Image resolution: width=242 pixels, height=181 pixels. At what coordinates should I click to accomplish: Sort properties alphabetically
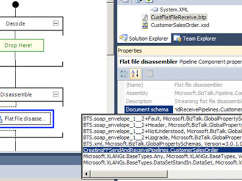point(135,74)
